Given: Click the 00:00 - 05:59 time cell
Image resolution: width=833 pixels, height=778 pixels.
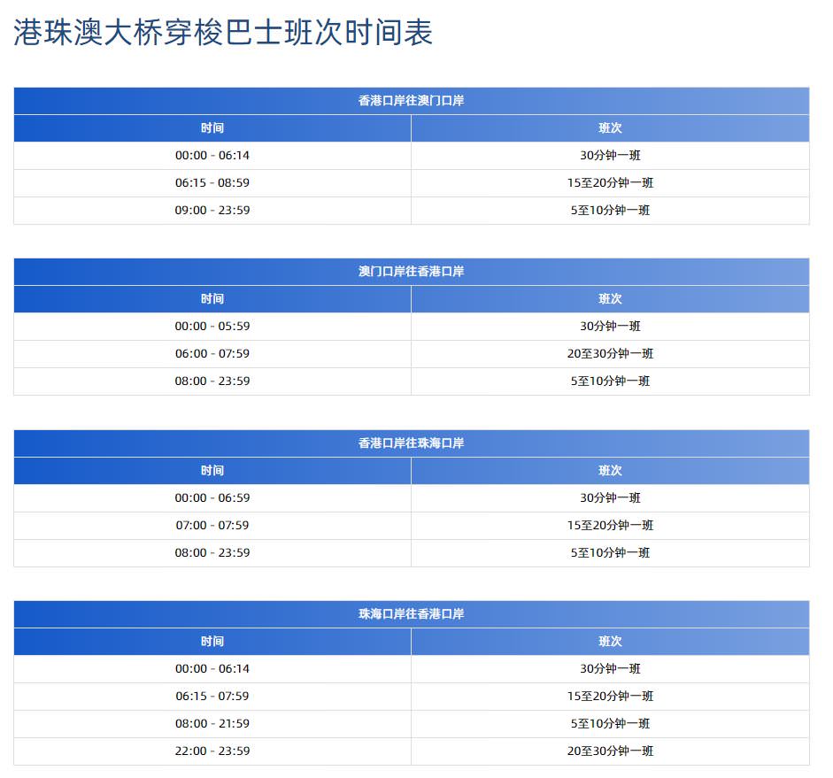Looking at the screenshot, I should (x=212, y=327).
